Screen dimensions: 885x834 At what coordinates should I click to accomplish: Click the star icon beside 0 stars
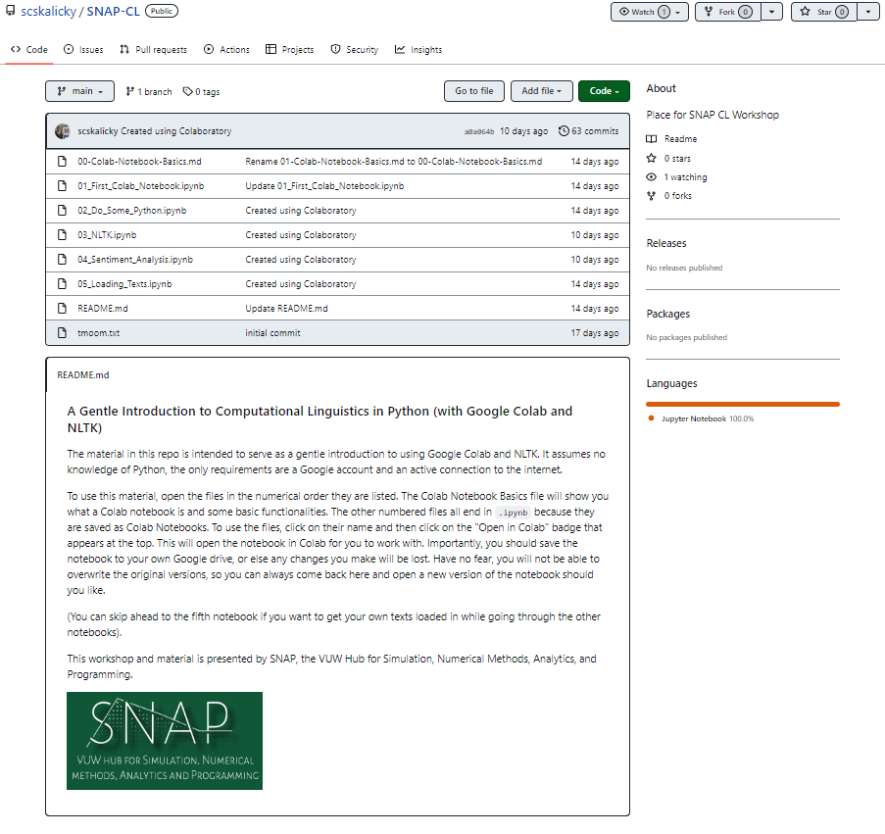pyautogui.click(x=652, y=159)
